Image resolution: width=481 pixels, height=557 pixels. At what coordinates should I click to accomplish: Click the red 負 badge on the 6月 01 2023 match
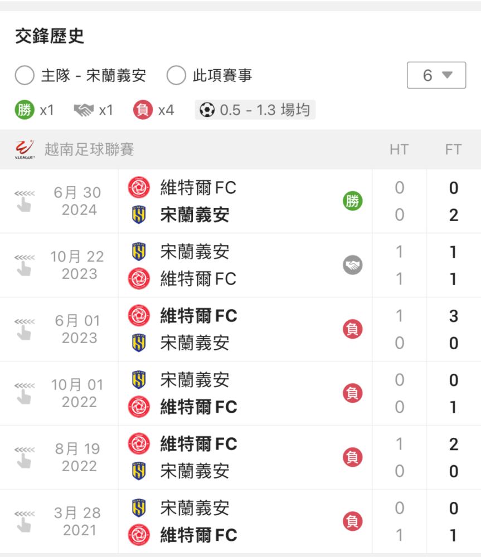tap(352, 329)
